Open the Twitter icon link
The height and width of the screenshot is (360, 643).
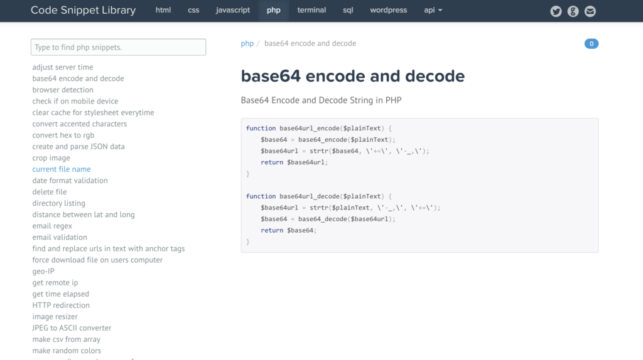[x=556, y=11]
